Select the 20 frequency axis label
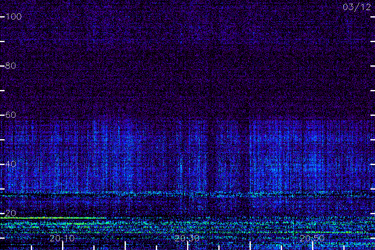 [x=10, y=213]
